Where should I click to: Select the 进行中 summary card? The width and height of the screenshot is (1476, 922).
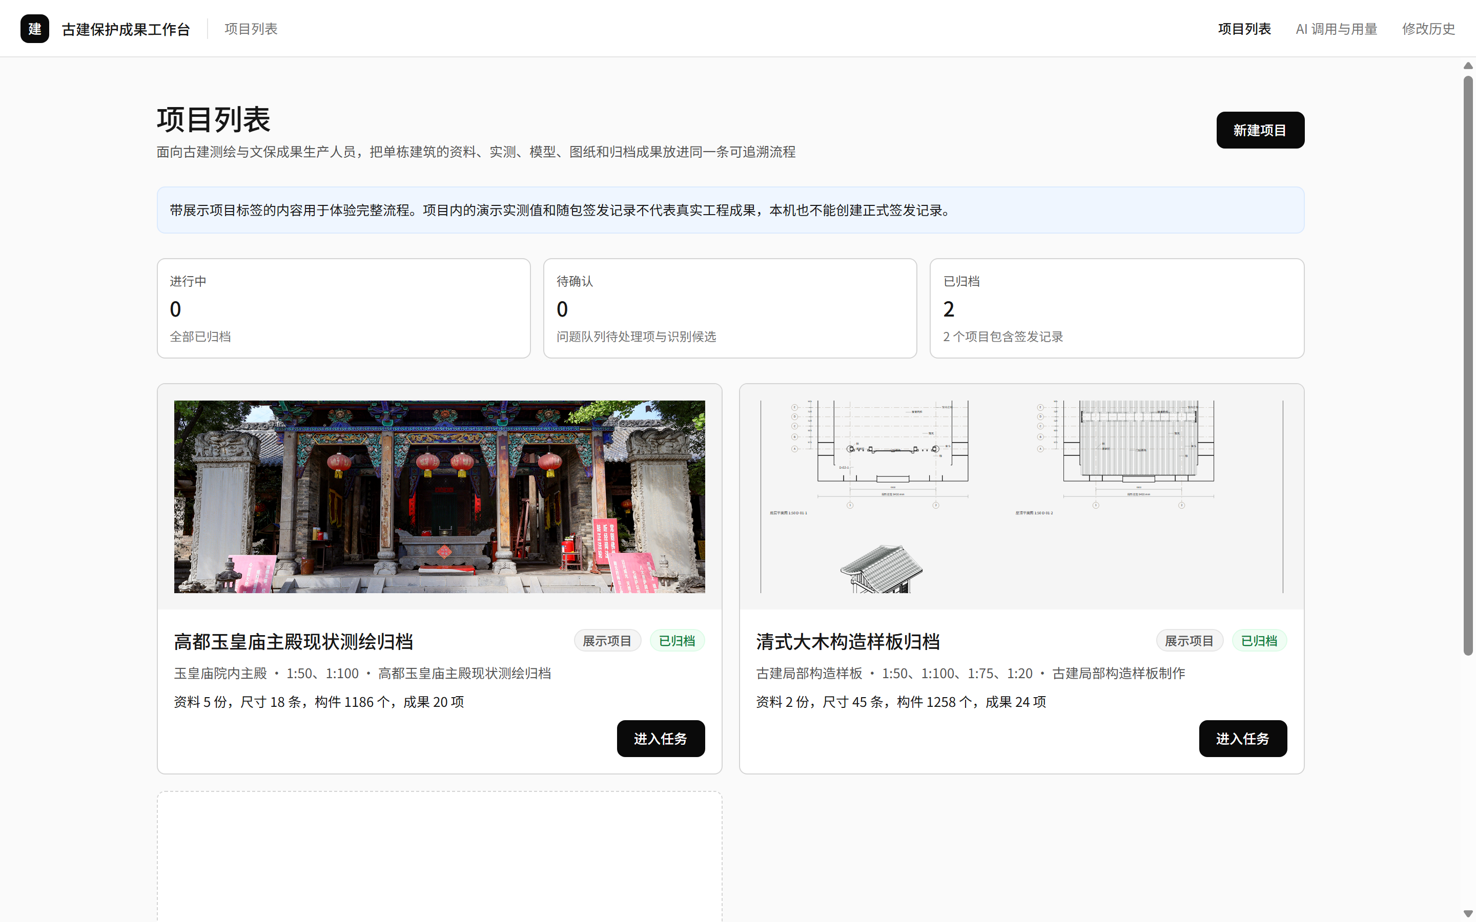coord(343,308)
